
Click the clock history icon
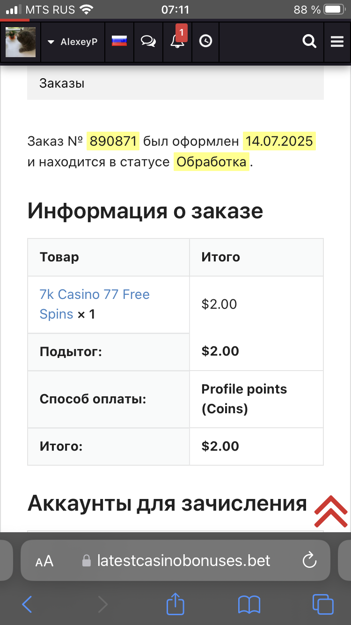205,41
